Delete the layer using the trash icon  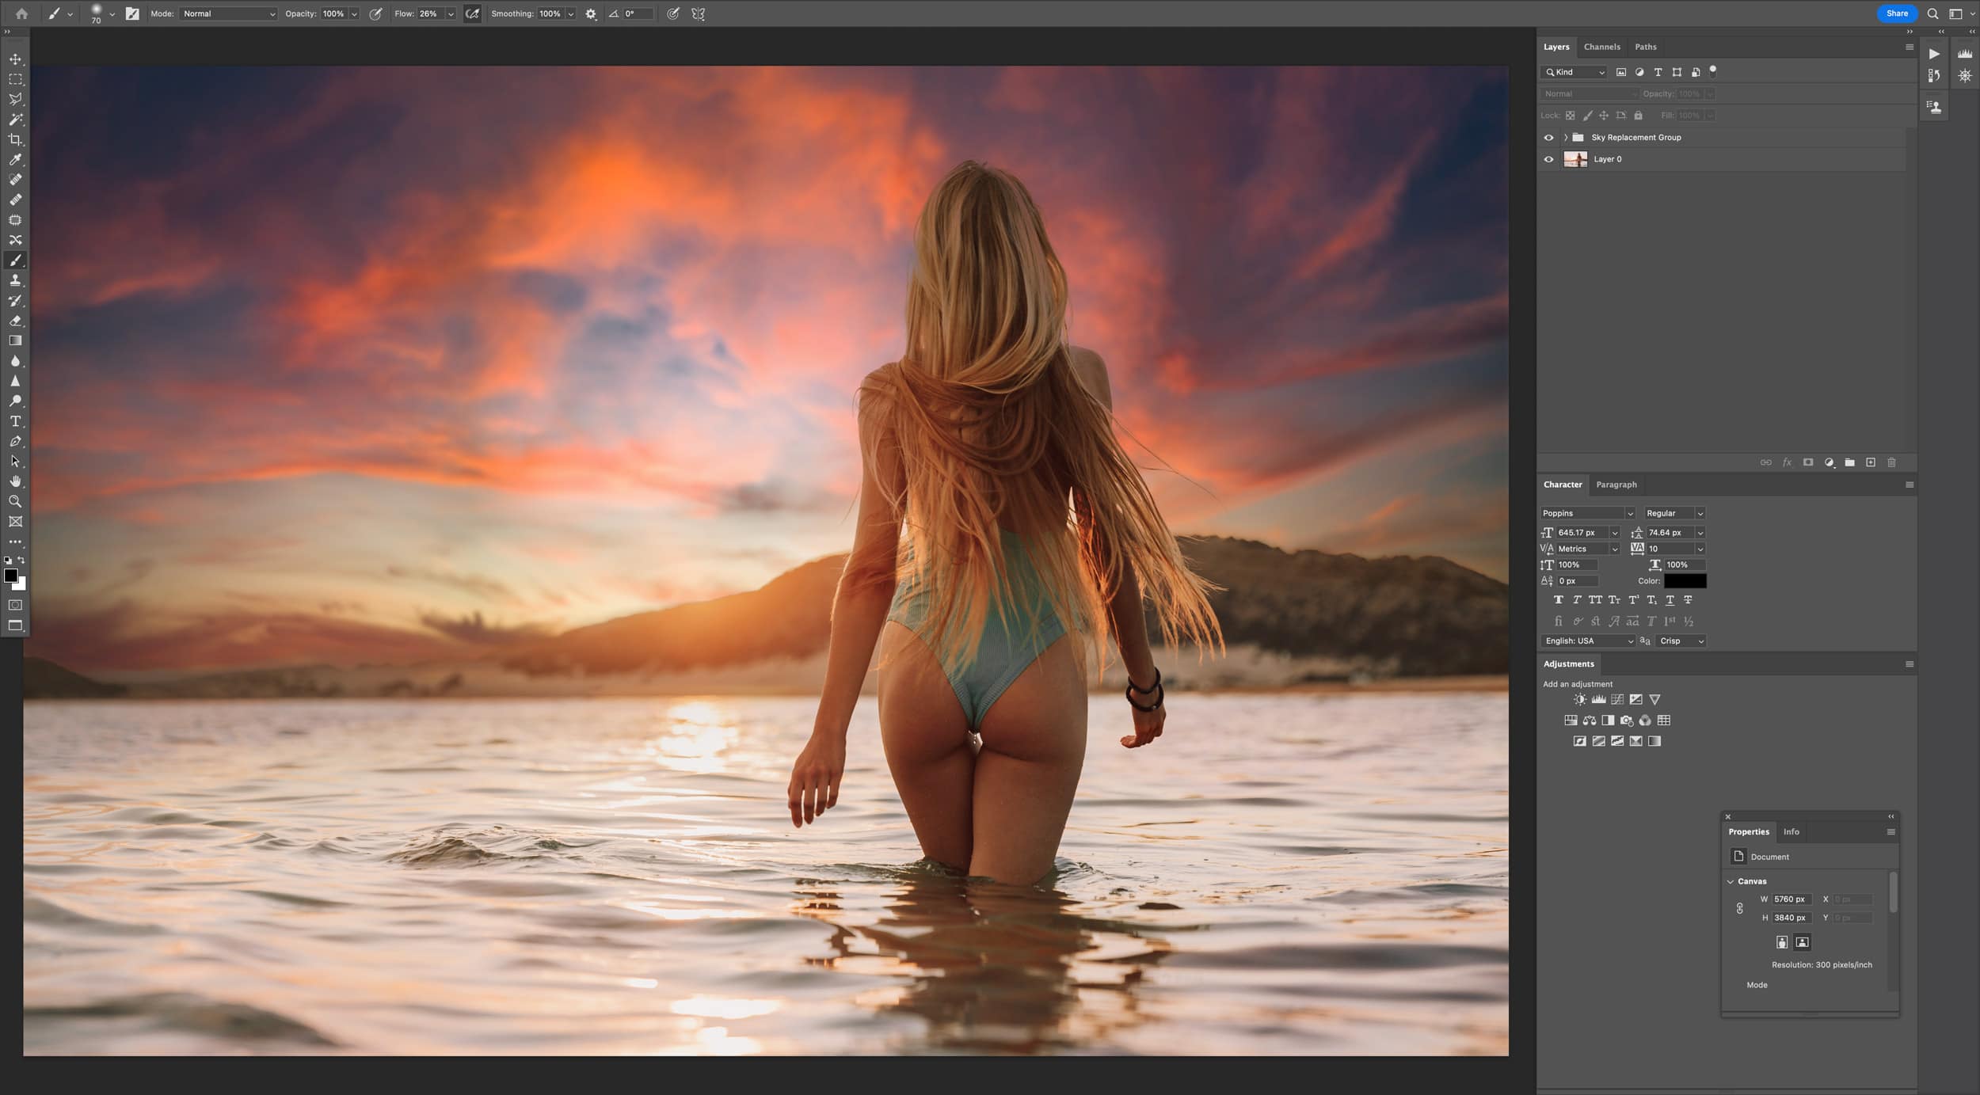click(1892, 462)
